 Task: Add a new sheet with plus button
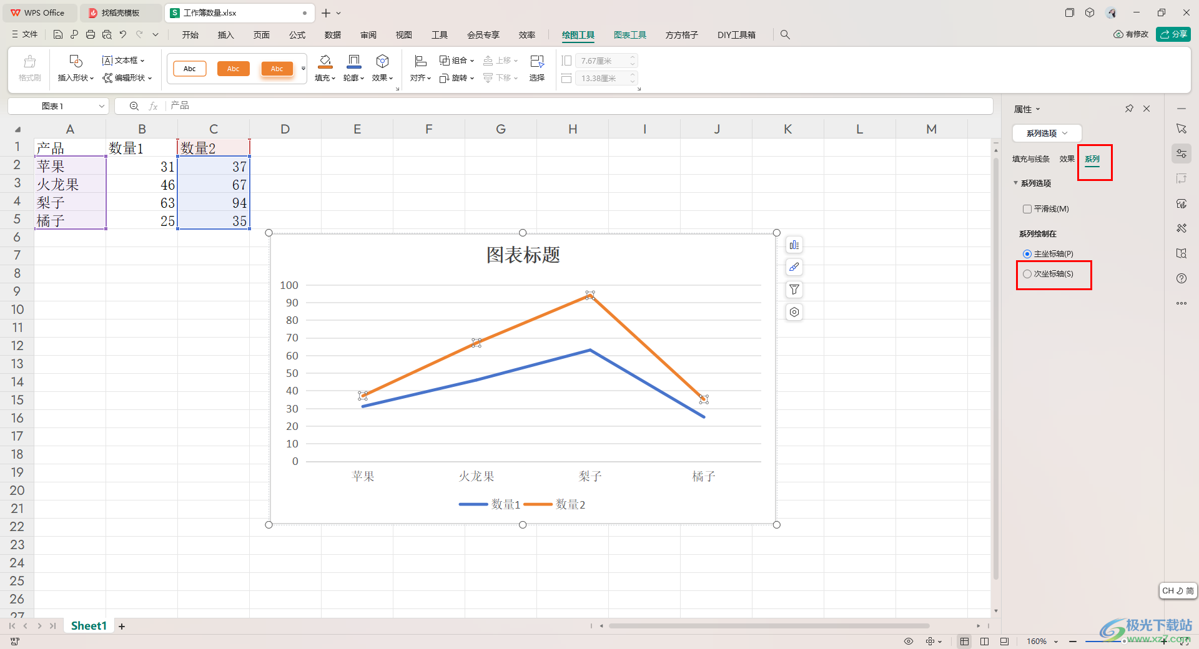[122, 626]
